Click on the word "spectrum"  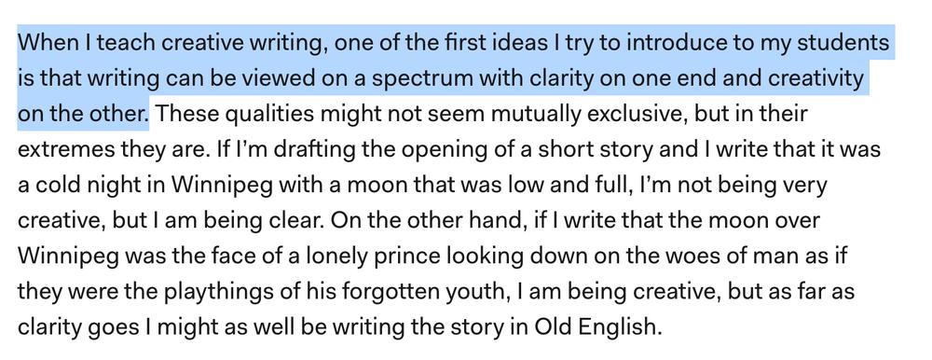[x=418, y=79]
